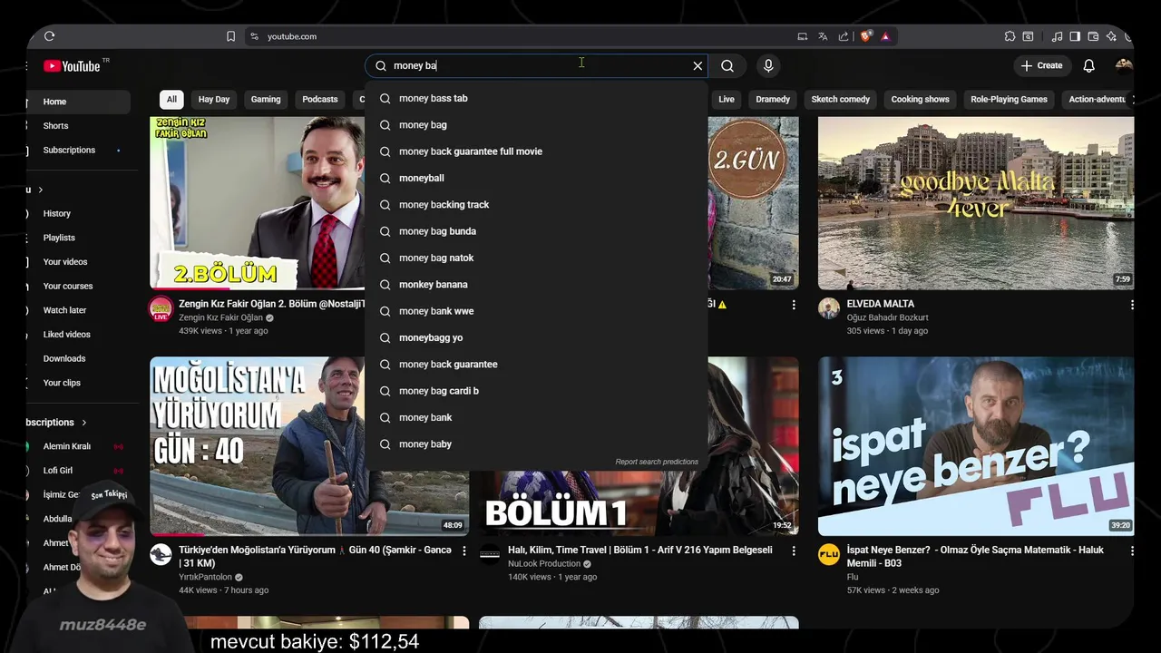Select the 'Sketch comedy' filter chip
The width and height of the screenshot is (1161, 653).
[x=841, y=99]
